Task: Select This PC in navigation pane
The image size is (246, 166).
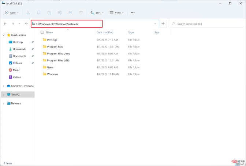Action: [x=18, y=95]
